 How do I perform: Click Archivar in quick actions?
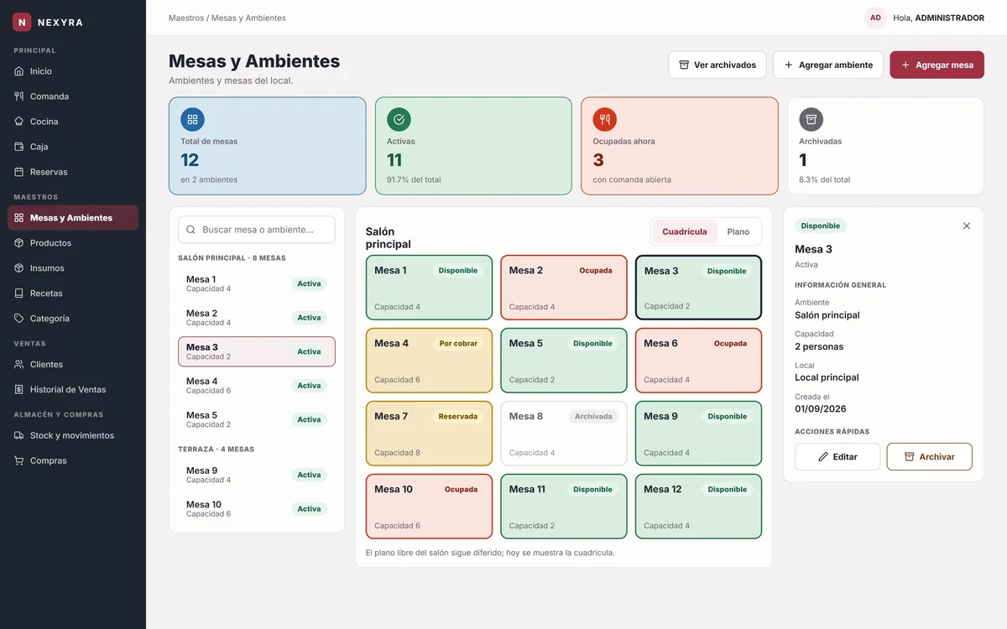click(930, 457)
